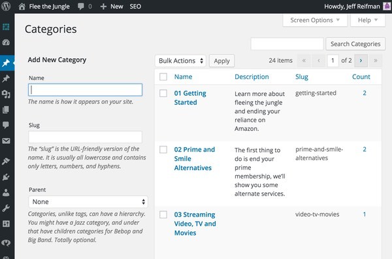
Task: Open the SEO menu in admin bar
Action: 135,7
